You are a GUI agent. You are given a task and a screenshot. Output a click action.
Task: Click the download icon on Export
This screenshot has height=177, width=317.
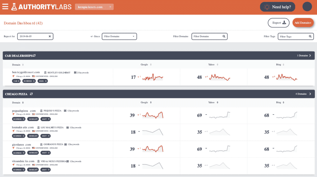[284, 23]
